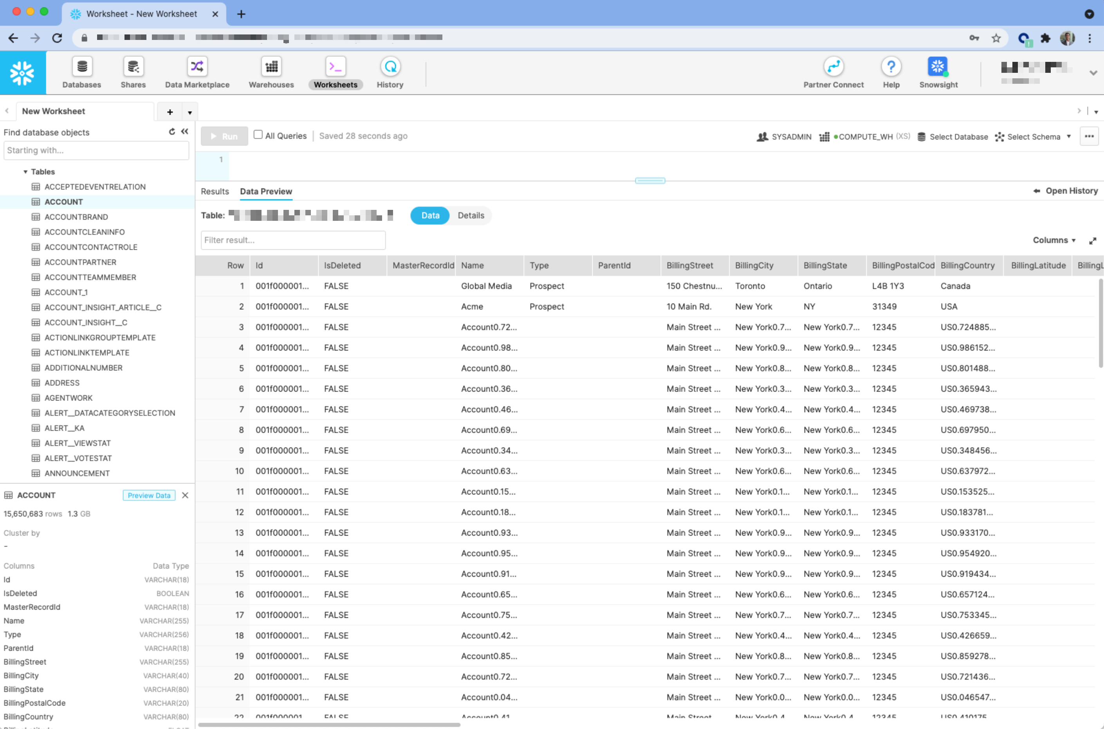Open the Shares page icon
Screen dimensions: 1104x729
pos(133,67)
